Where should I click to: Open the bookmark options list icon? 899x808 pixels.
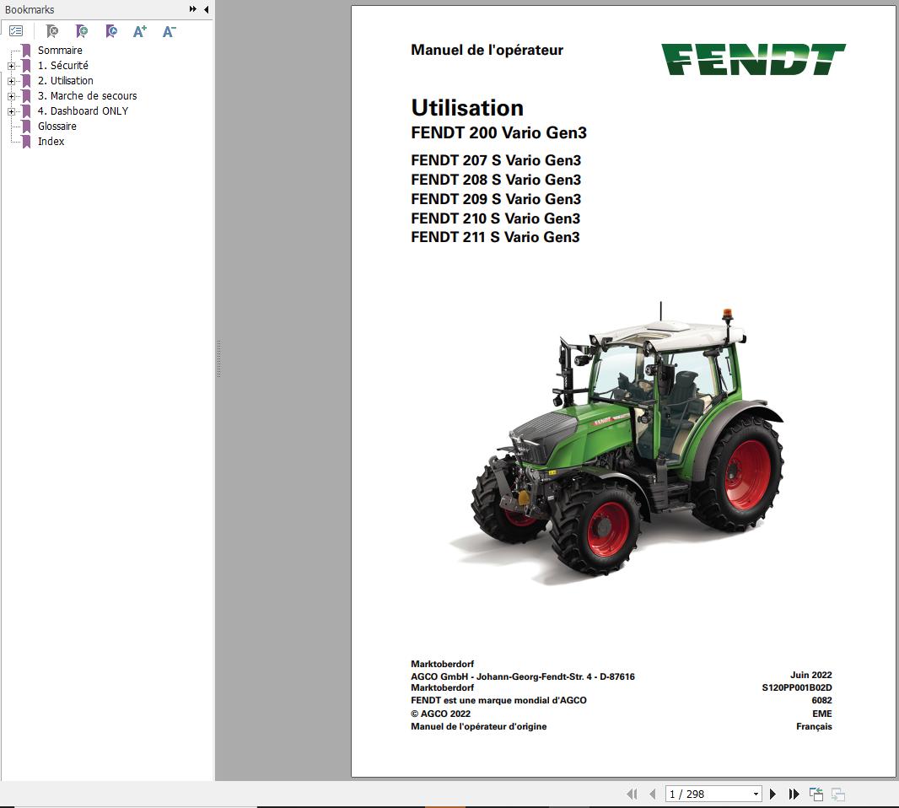[x=16, y=31]
